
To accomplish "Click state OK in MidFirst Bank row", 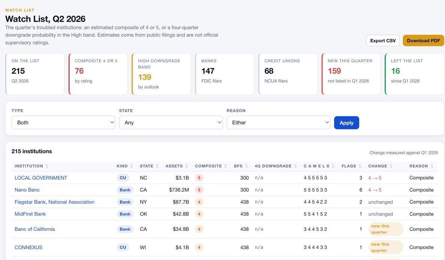I will [143, 214].
